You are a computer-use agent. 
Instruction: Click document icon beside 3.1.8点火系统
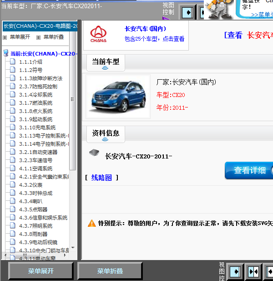tap(13, 110)
